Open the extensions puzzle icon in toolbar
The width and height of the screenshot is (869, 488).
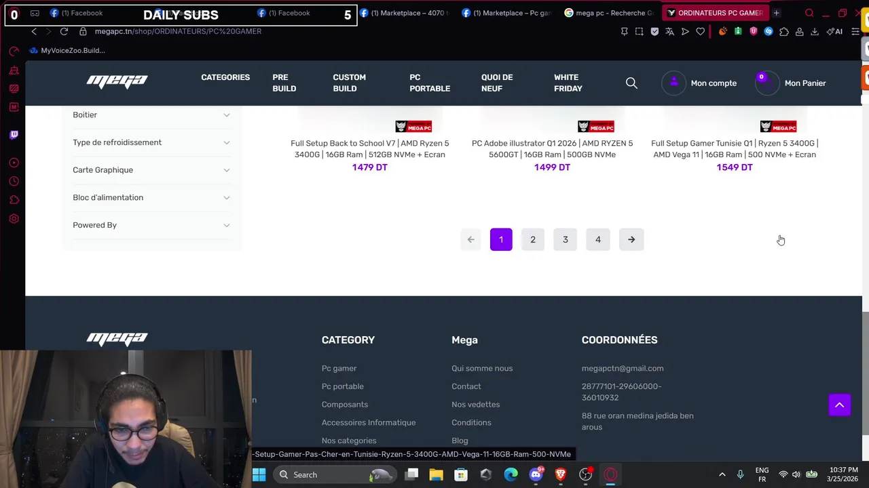784,31
